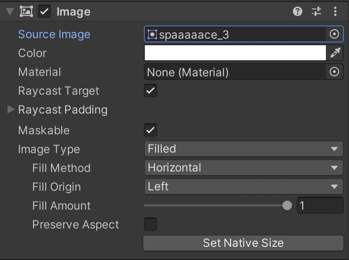Uncheck the Raycast Target checkbox
Screen dimensions: 349x260
coord(150,91)
